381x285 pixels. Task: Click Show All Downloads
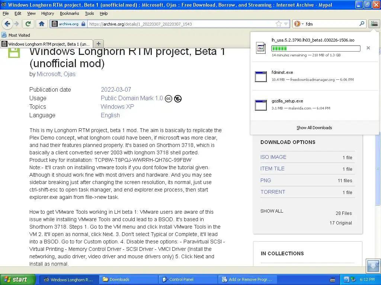[314, 128]
